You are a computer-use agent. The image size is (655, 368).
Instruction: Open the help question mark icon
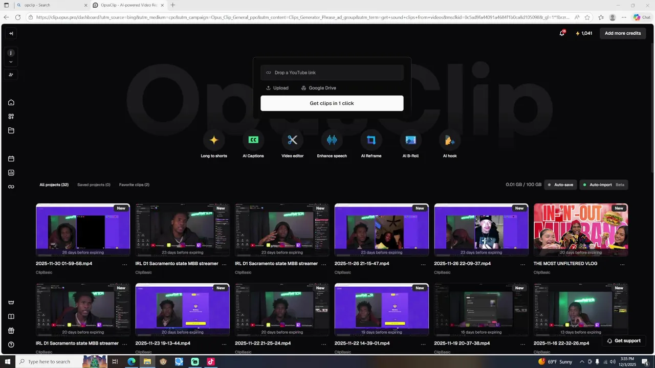coord(11,344)
